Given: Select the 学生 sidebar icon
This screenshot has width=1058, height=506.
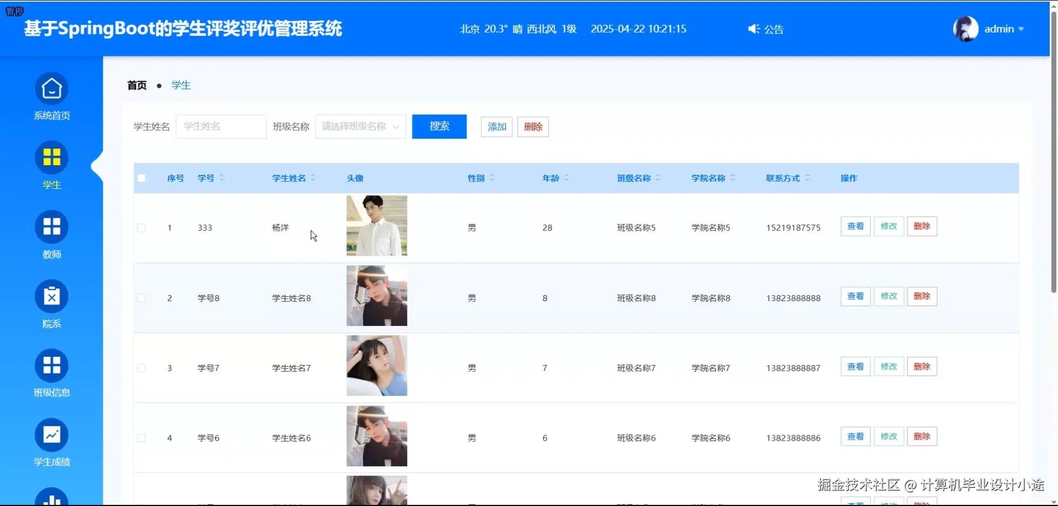Looking at the screenshot, I should point(51,158).
